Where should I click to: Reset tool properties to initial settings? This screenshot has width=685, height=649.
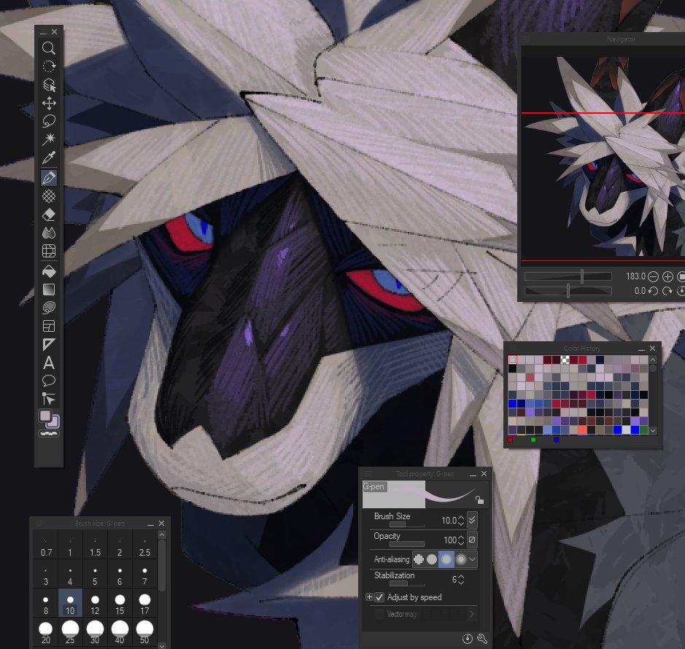tap(467, 639)
